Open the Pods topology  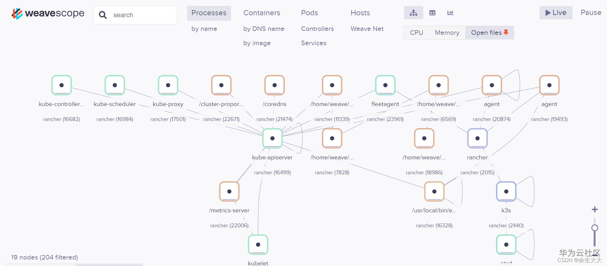pos(310,13)
